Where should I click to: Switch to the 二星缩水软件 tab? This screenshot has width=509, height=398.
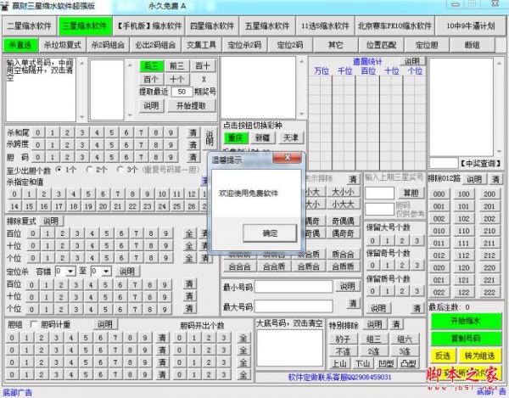pos(31,26)
